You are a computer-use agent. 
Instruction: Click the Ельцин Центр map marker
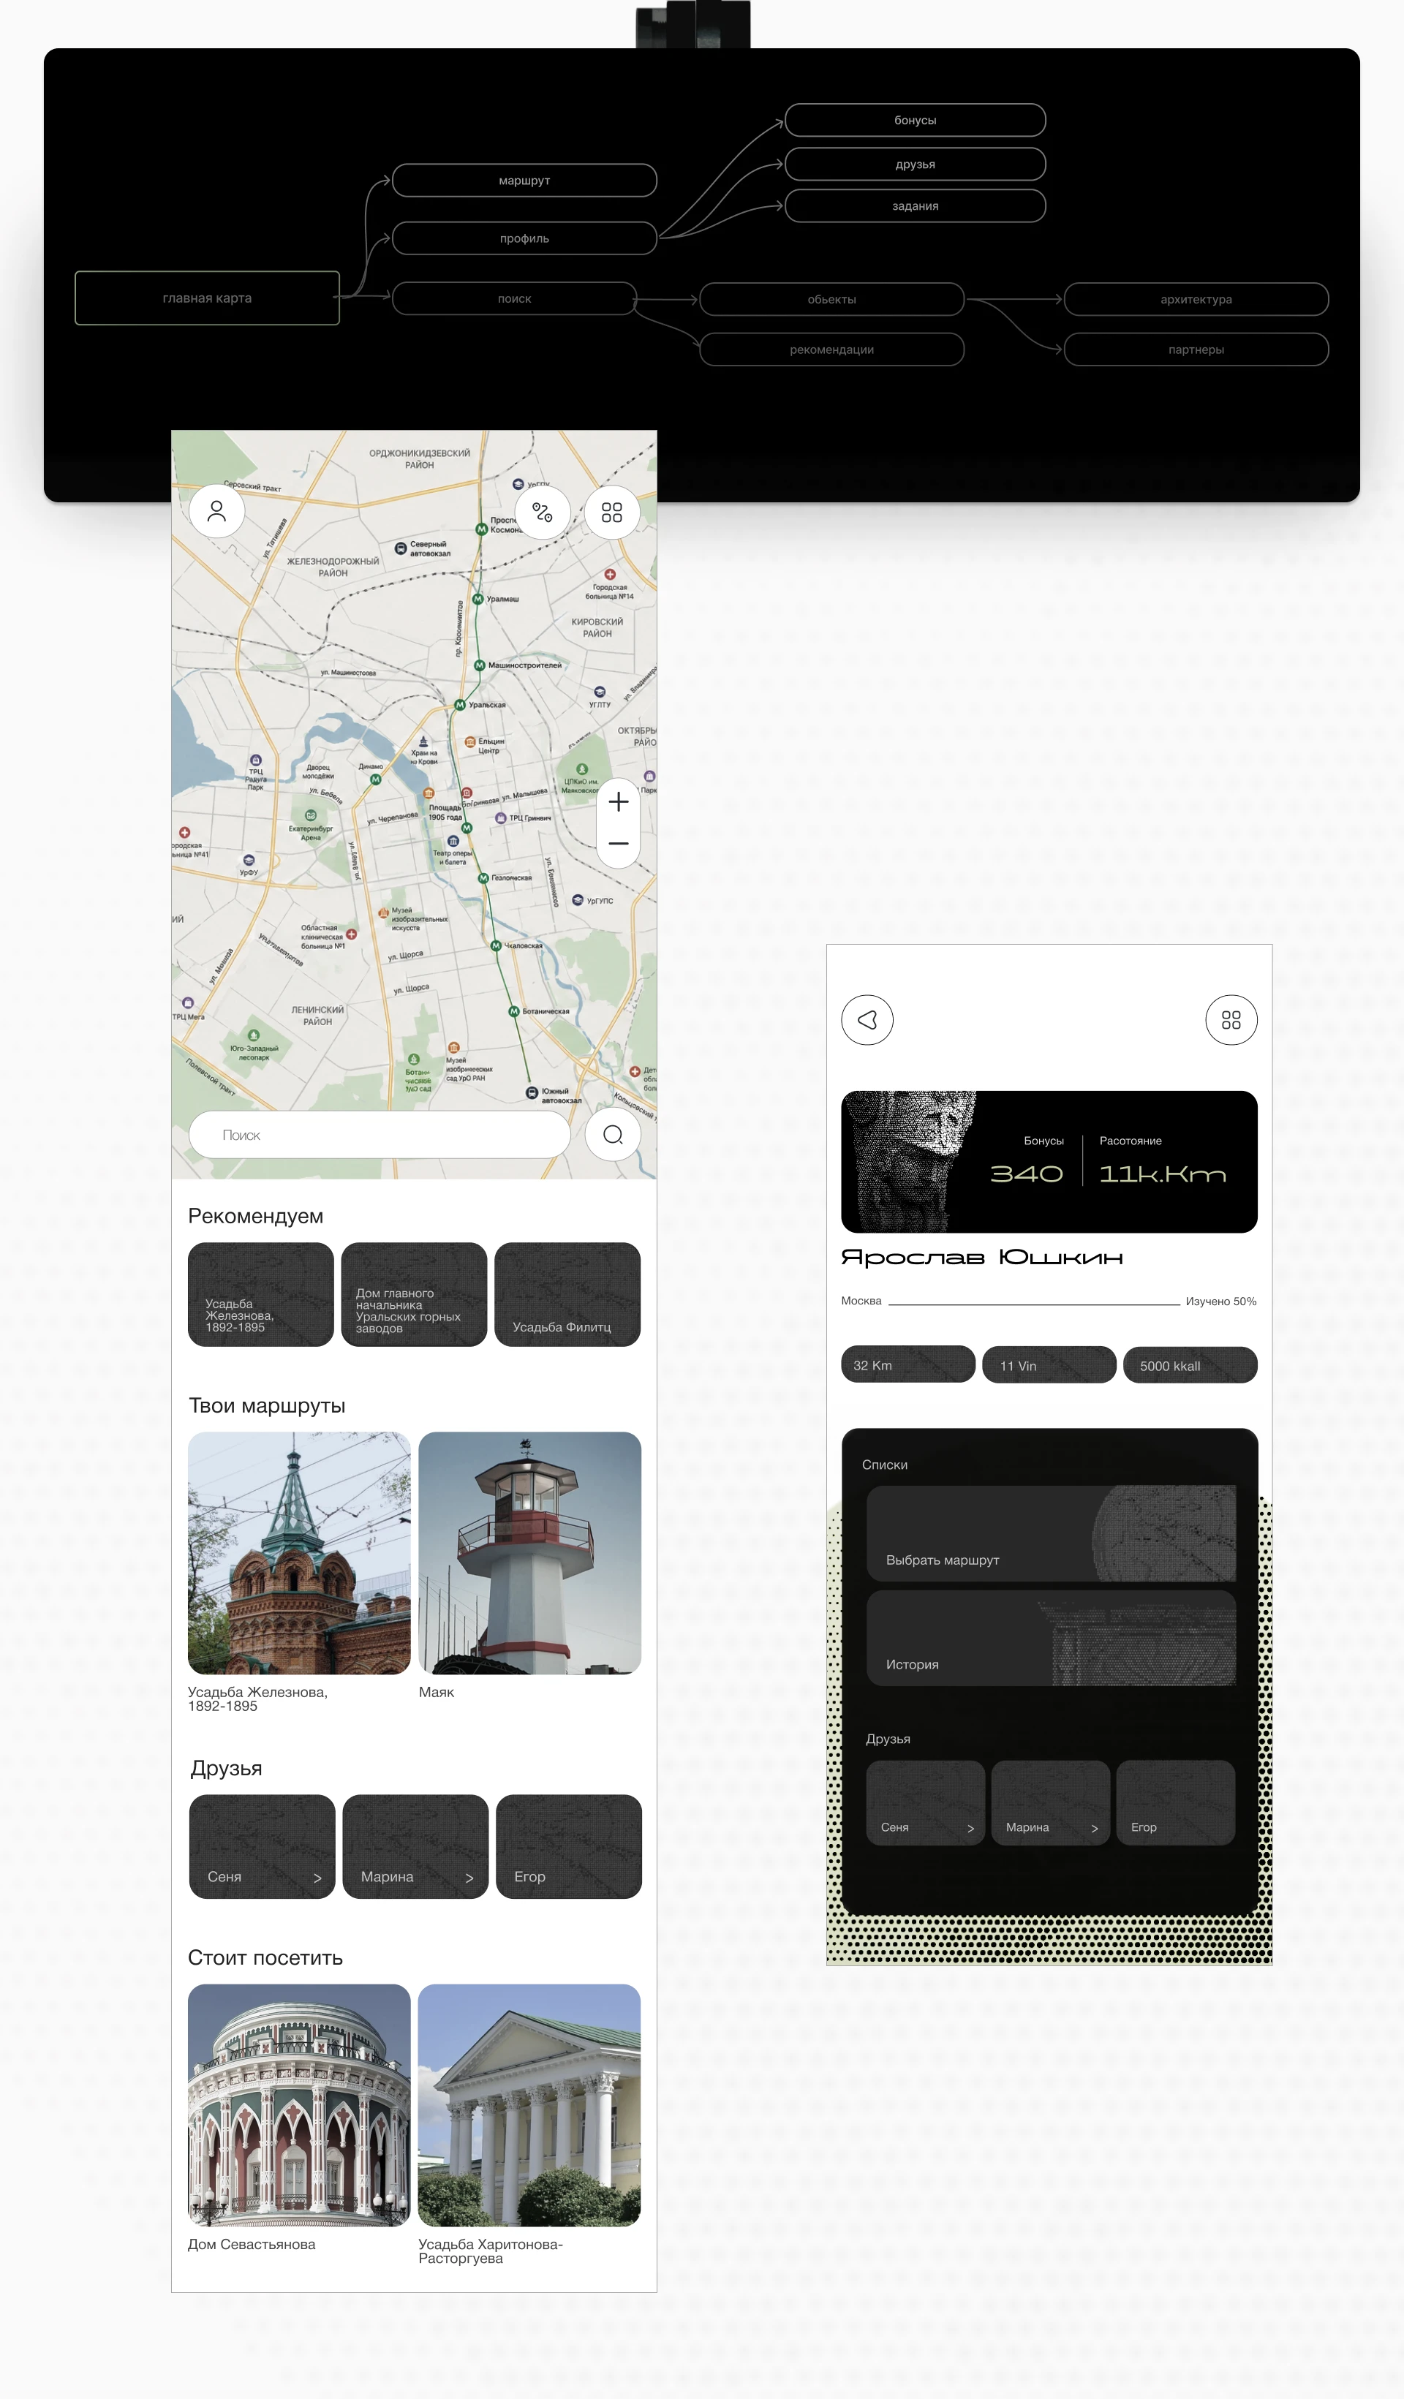(x=470, y=741)
